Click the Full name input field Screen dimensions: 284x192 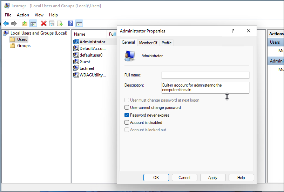pos(205,75)
